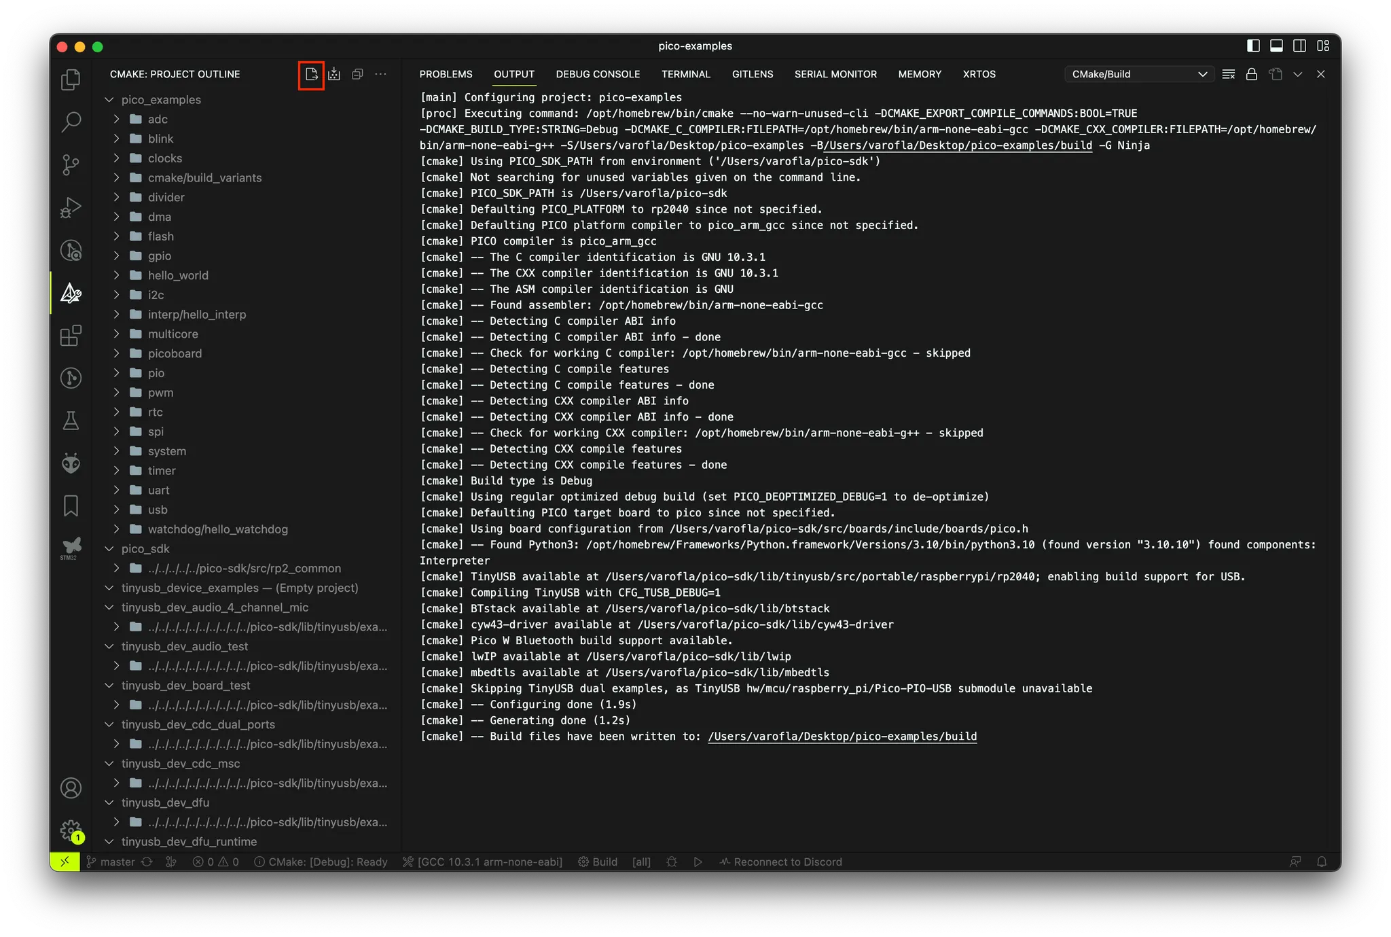This screenshot has width=1391, height=937.
Task: Toggle output scroll lock icon
Action: pyautogui.click(x=1252, y=74)
